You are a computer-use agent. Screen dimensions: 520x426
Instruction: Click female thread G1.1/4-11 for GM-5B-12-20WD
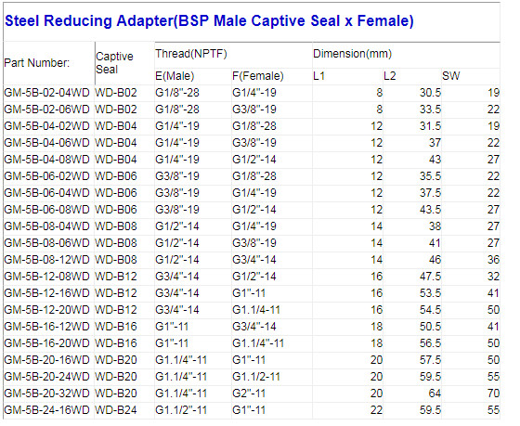click(x=256, y=310)
